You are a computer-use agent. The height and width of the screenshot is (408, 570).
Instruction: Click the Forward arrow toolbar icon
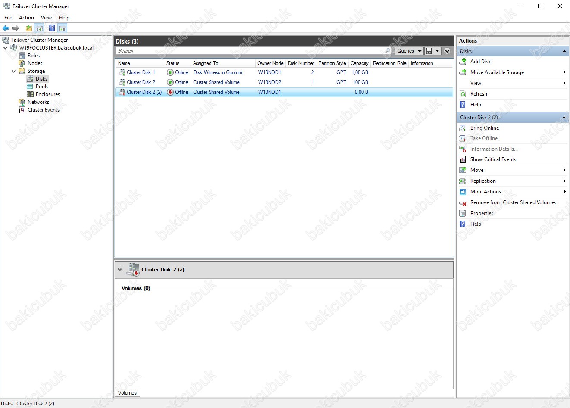click(16, 28)
